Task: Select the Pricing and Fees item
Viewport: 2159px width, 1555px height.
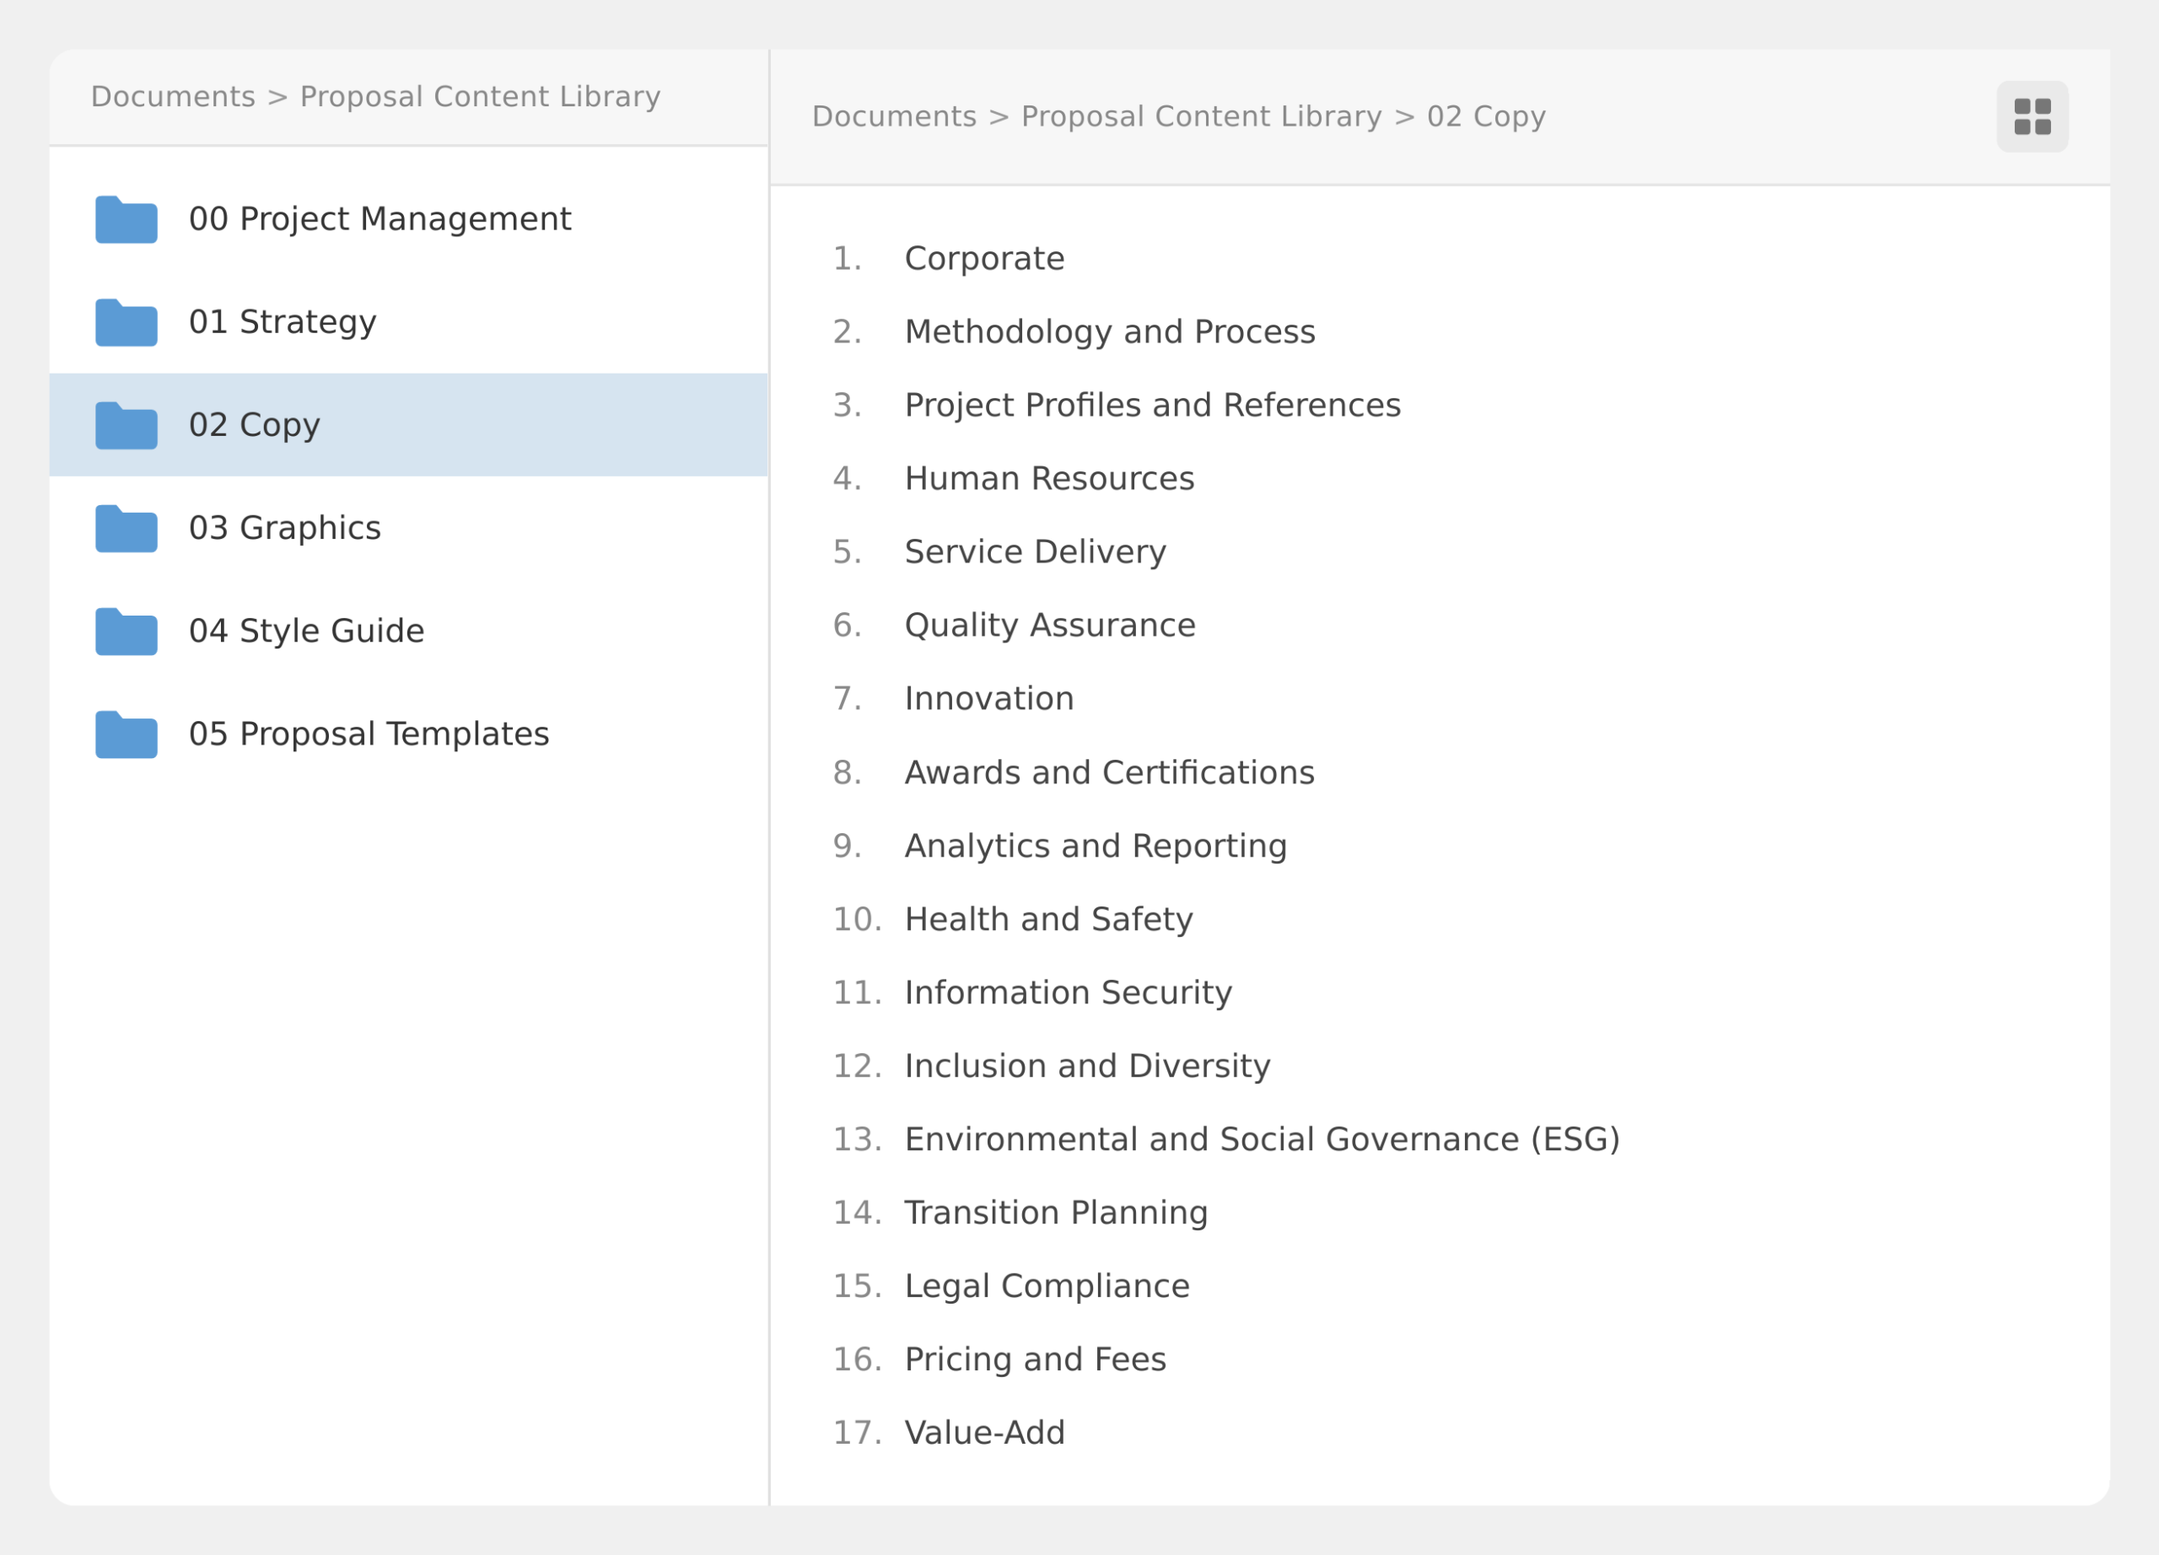Action: (x=1035, y=1359)
